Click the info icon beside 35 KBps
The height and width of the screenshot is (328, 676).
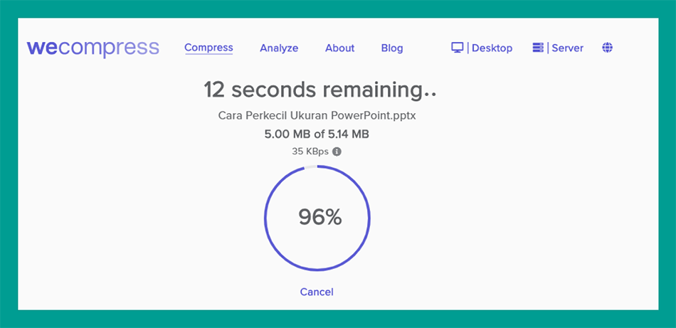click(x=337, y=152)
